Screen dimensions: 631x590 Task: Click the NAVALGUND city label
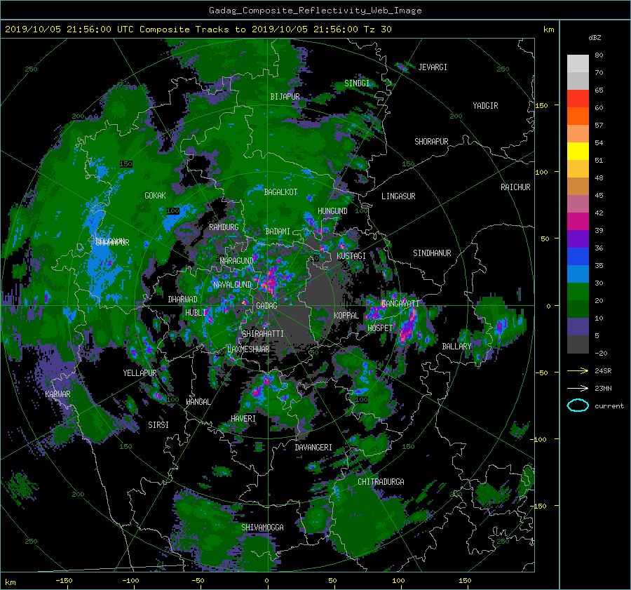pos(232,285)
